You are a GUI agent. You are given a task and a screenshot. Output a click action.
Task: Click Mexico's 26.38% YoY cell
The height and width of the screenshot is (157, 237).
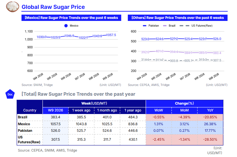point(210,124)
